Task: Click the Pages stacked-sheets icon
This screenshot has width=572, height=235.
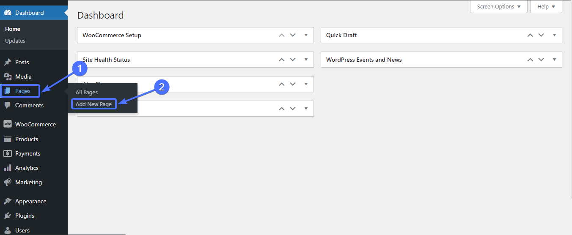Action: [x=8, y=91]
